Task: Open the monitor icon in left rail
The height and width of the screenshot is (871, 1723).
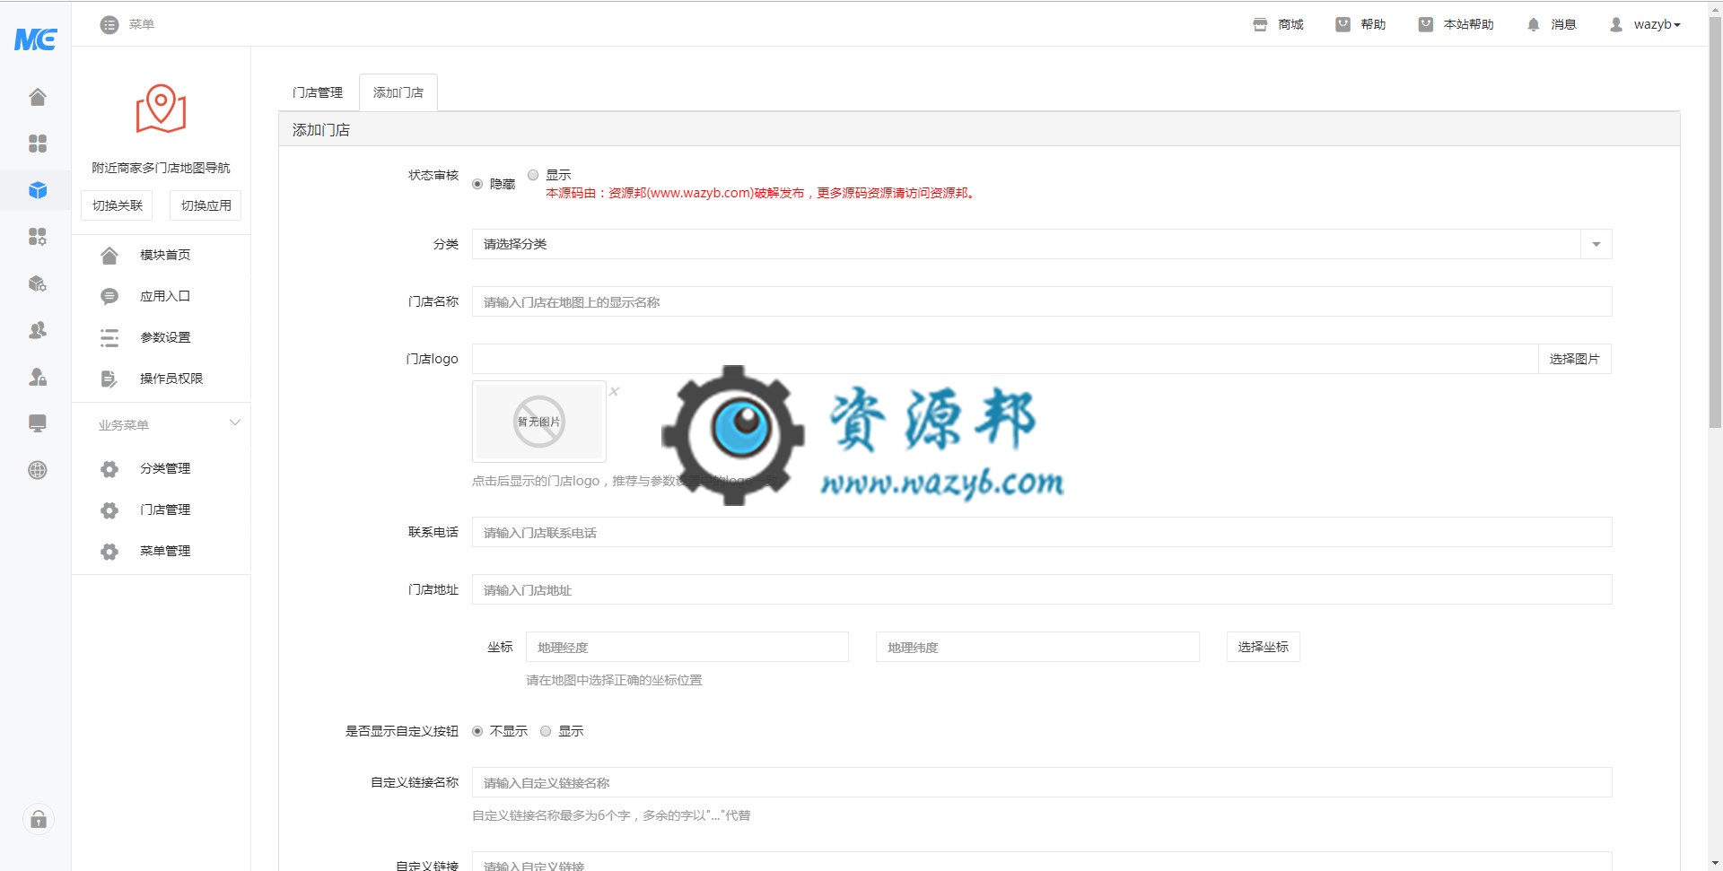Action: (38, 423)
